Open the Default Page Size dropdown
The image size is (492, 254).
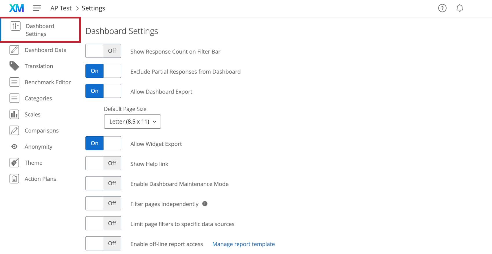[132, 122]
